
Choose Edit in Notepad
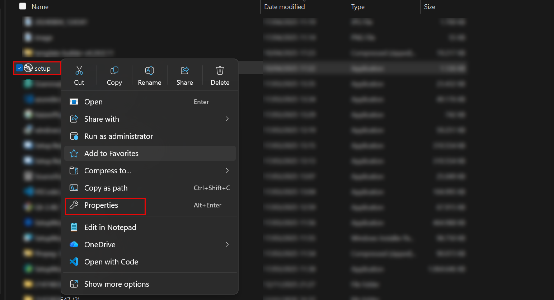click(x=110, y=228)
